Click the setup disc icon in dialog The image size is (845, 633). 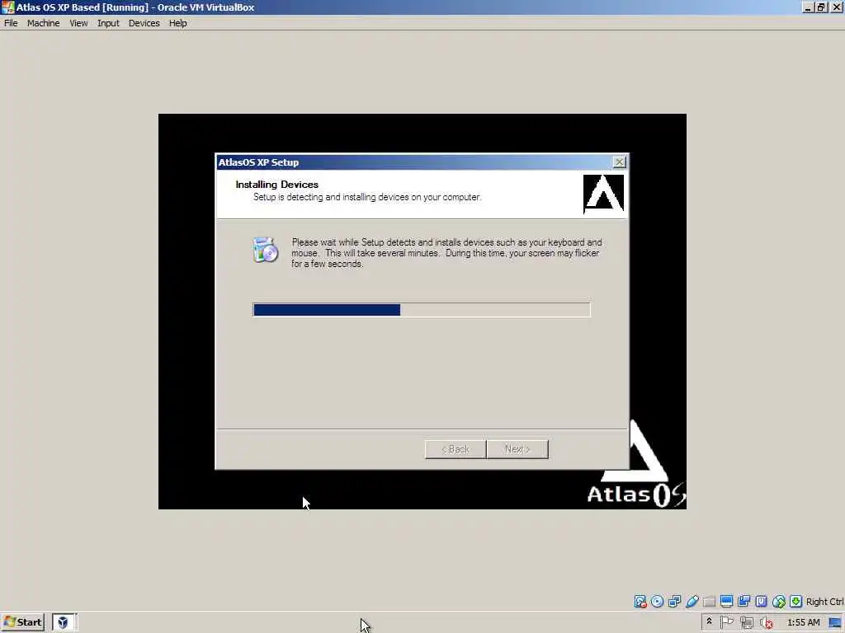(x=265, y=249)
